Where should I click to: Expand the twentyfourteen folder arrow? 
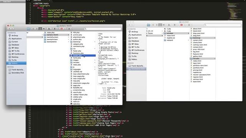[68, 37]
